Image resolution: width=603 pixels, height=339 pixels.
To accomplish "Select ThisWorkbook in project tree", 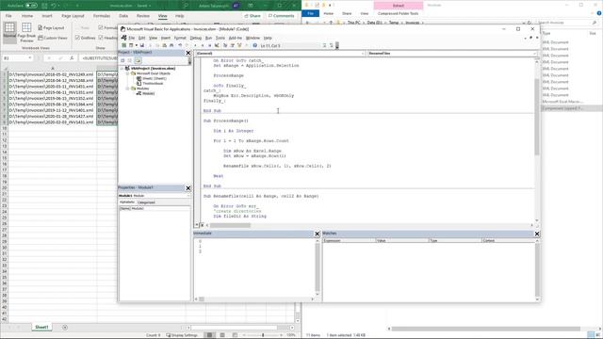I will click(x=153, y=84).
